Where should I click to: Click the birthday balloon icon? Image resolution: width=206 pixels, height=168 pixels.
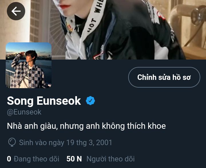coord(12,142)
